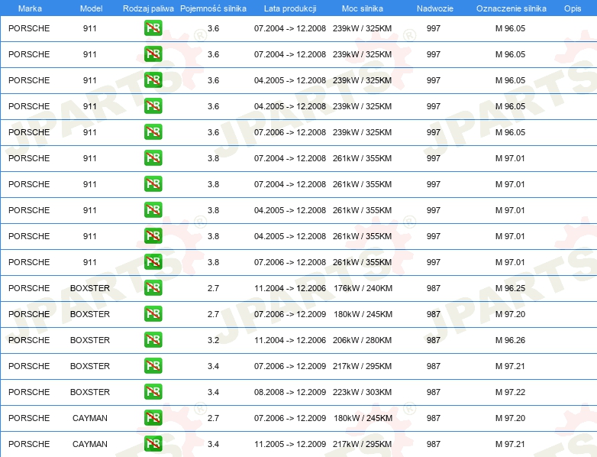Click fuel icon for Boxster 3.2 row

[153, 340]
